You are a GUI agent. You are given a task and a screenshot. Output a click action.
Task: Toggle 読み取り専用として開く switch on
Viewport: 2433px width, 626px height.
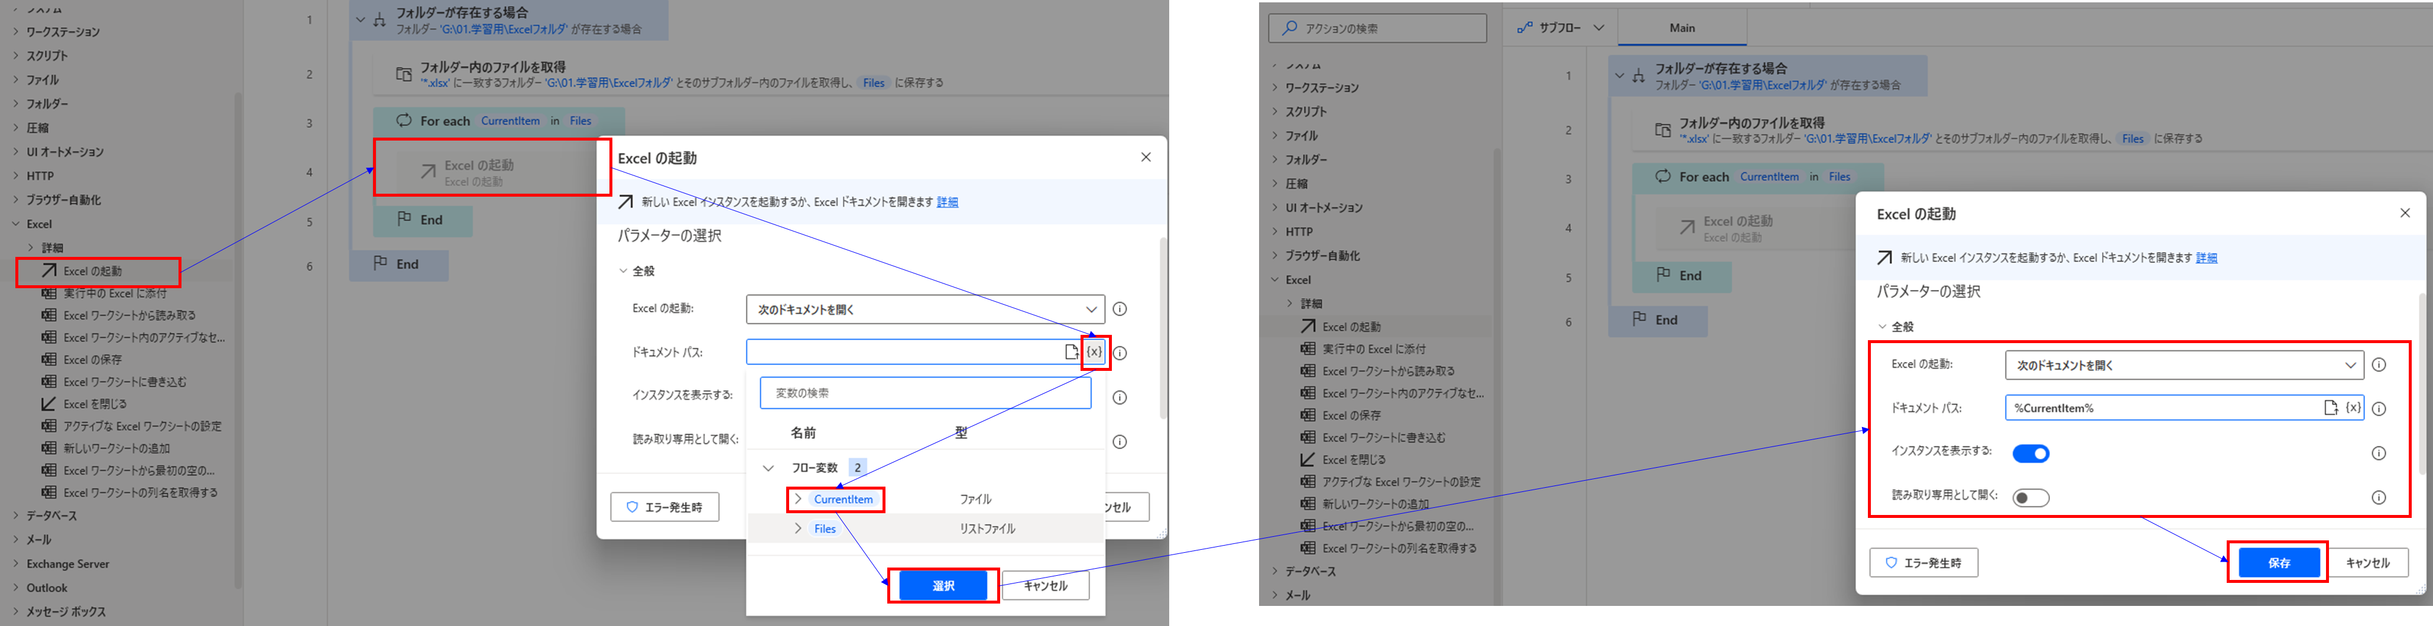point(2030,498)
